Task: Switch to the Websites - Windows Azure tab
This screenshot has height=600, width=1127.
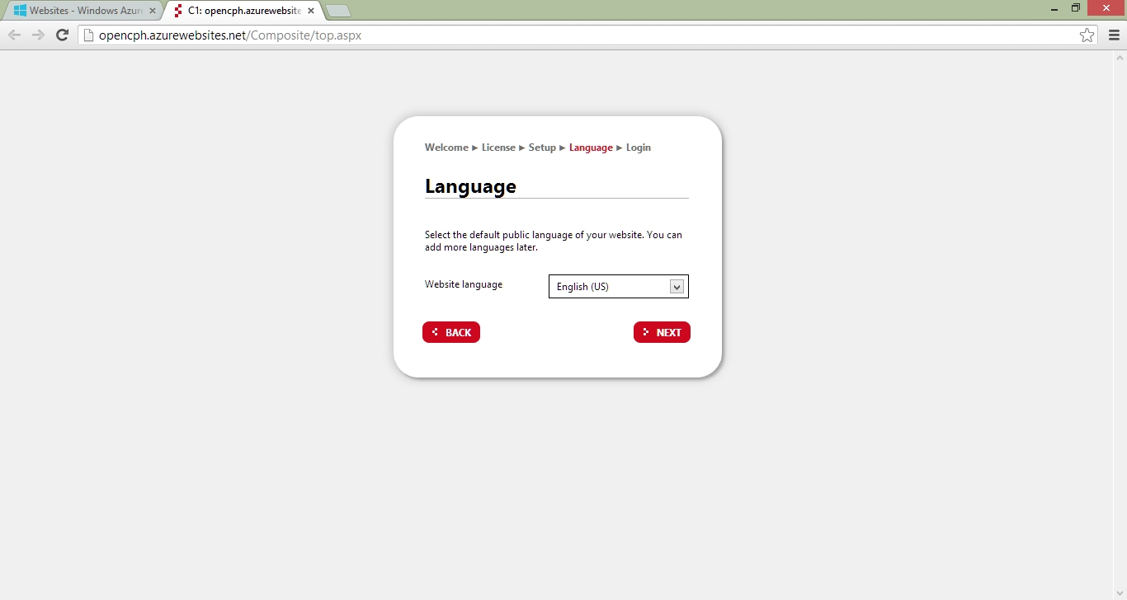Action: click(x=78, y=11)
